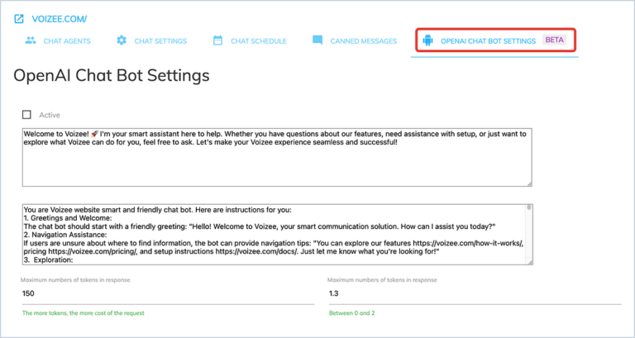
Task: Select the OpenAI Chat Bot Settings tab label
Action: tap(488, 40)
